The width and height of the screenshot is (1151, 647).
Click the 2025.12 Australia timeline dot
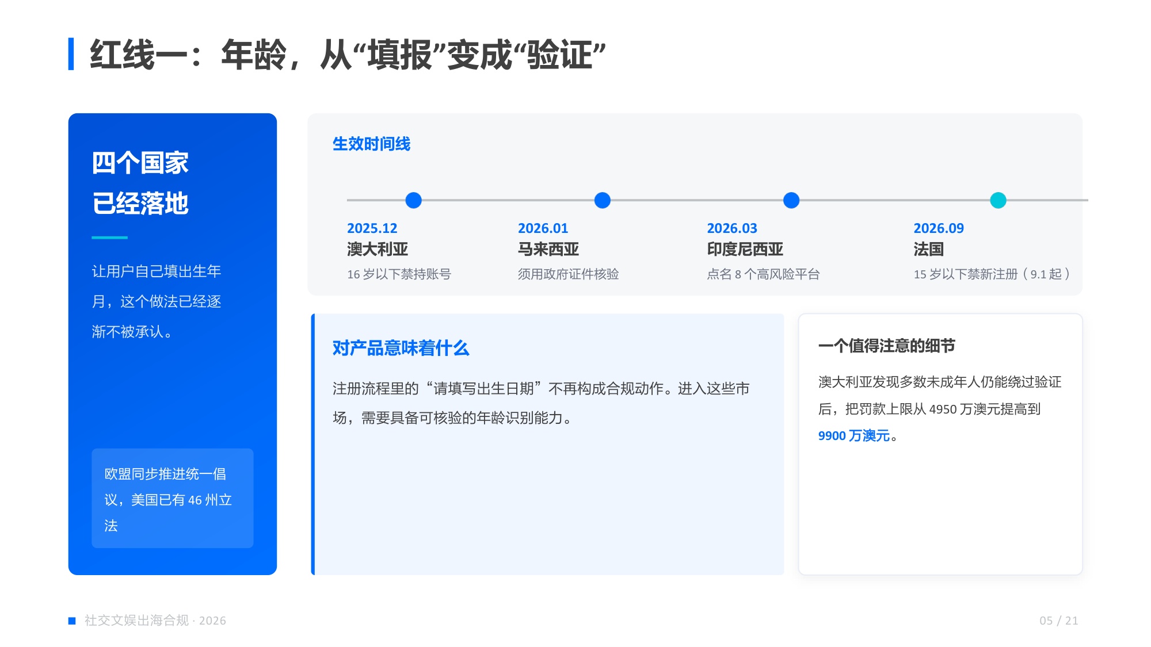click(x=413, y=200)
